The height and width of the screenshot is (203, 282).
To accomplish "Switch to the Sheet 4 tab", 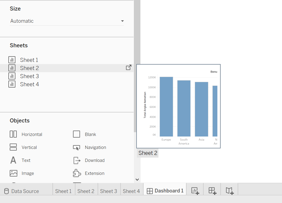I will coord(131,191).
